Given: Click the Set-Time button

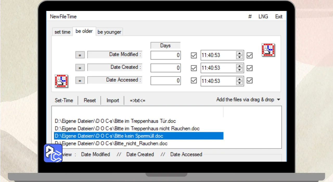Looking at the screenshot, I should click(x=64, y=100).
